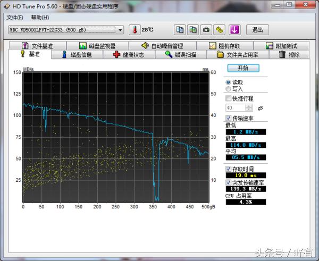Image resolution: width=319 pixels, height=261 pixels.
Task: Switch to the 错误扫描 error scan tab
Action: click(181, 55)
